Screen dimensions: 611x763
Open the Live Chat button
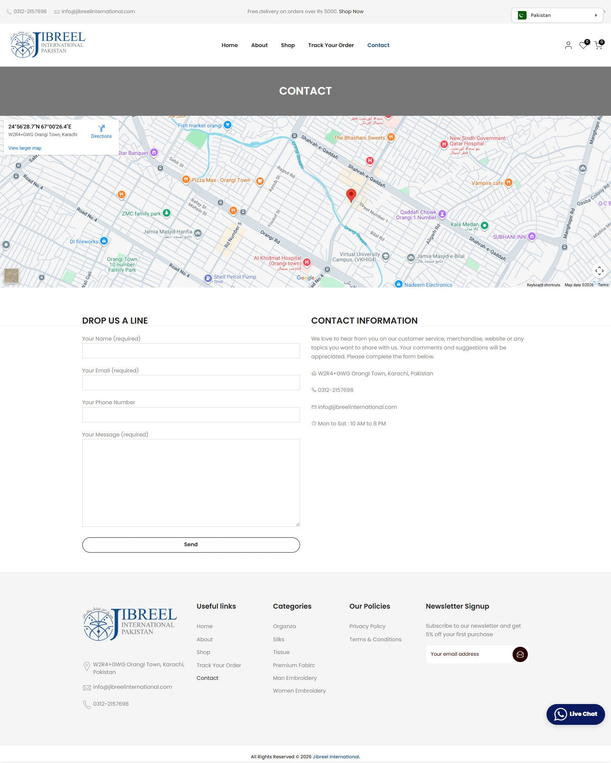[575, 714]
